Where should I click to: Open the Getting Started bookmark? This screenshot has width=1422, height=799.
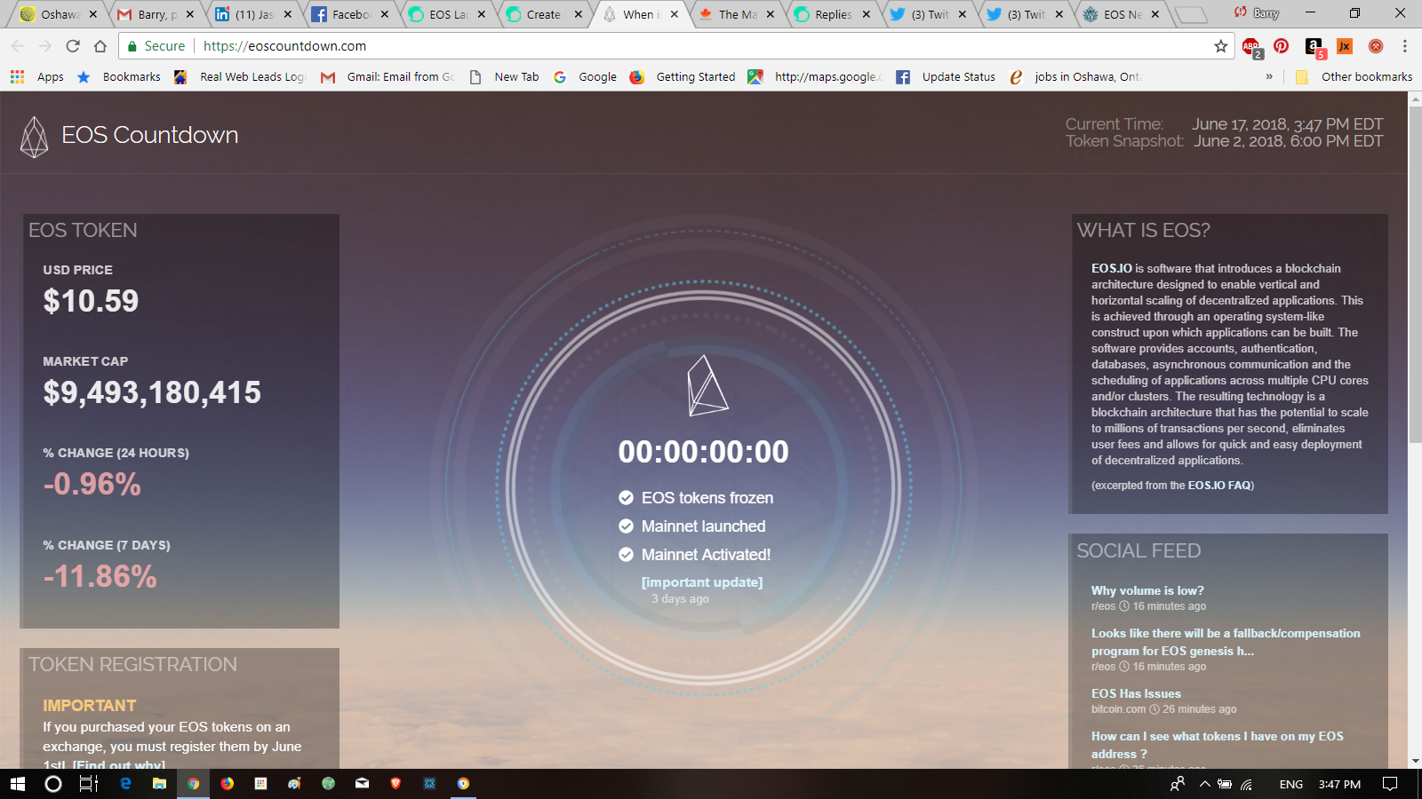click(683, 77)
